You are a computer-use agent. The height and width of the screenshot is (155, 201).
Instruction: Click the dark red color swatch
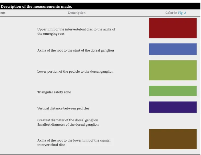pyautogui.click(x=173, y=28)
